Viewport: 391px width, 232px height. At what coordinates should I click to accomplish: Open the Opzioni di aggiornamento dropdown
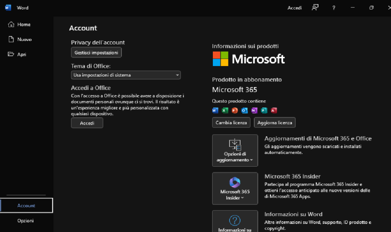click(235, 150)
